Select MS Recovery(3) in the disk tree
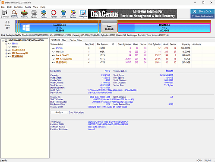The height and width of the screenshot is (162, 215). tap(20, 53)
